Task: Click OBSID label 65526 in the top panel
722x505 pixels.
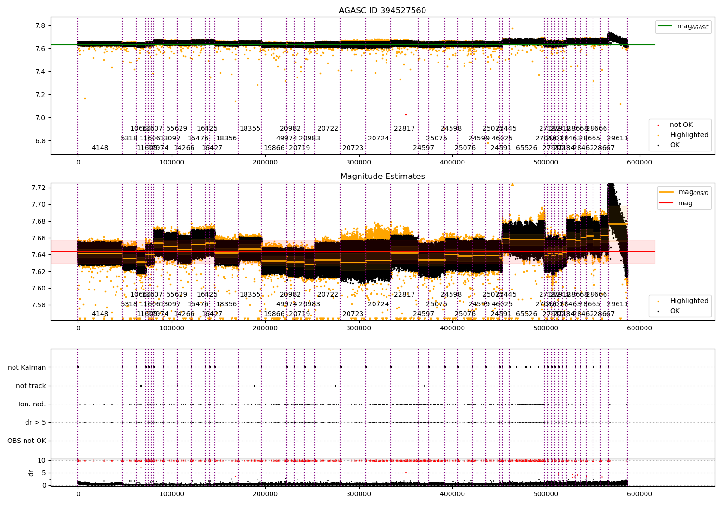Action: click(527, 148)
